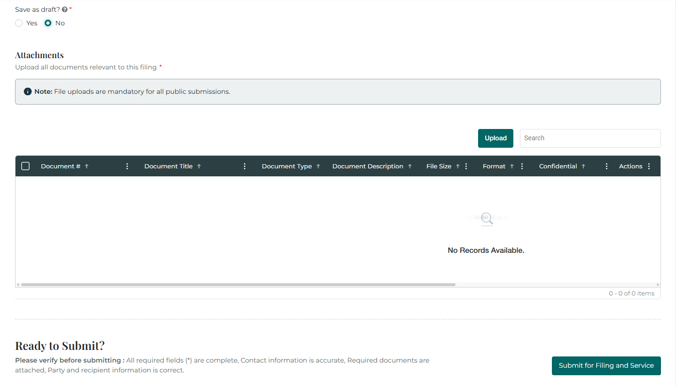676x386 pixels.
Task: Click the Document # column options icon
Action: [x=127, y=166]
